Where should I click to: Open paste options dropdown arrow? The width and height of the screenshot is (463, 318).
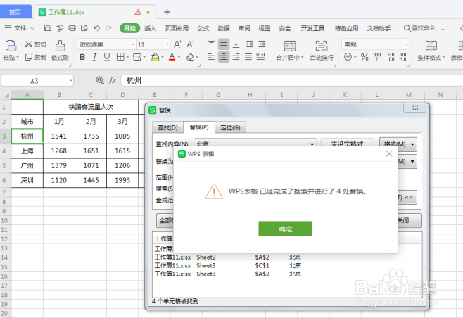[x=18, y=57]
